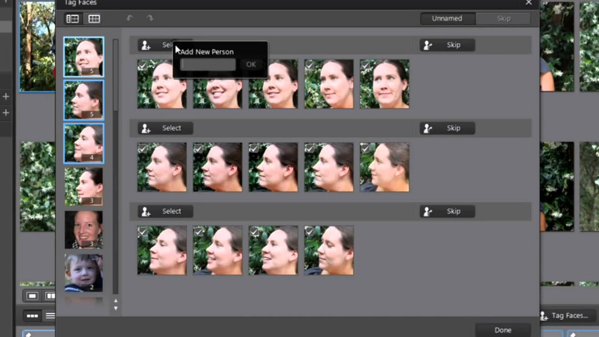This screenshot has width=599, height=337.
Task: Select sidebar child face group with count 2
Action: [84, 272]
